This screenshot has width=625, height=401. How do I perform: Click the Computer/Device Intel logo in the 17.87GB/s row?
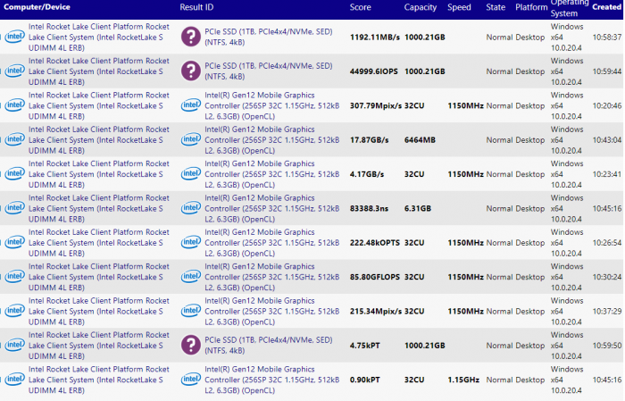[13, 140]
